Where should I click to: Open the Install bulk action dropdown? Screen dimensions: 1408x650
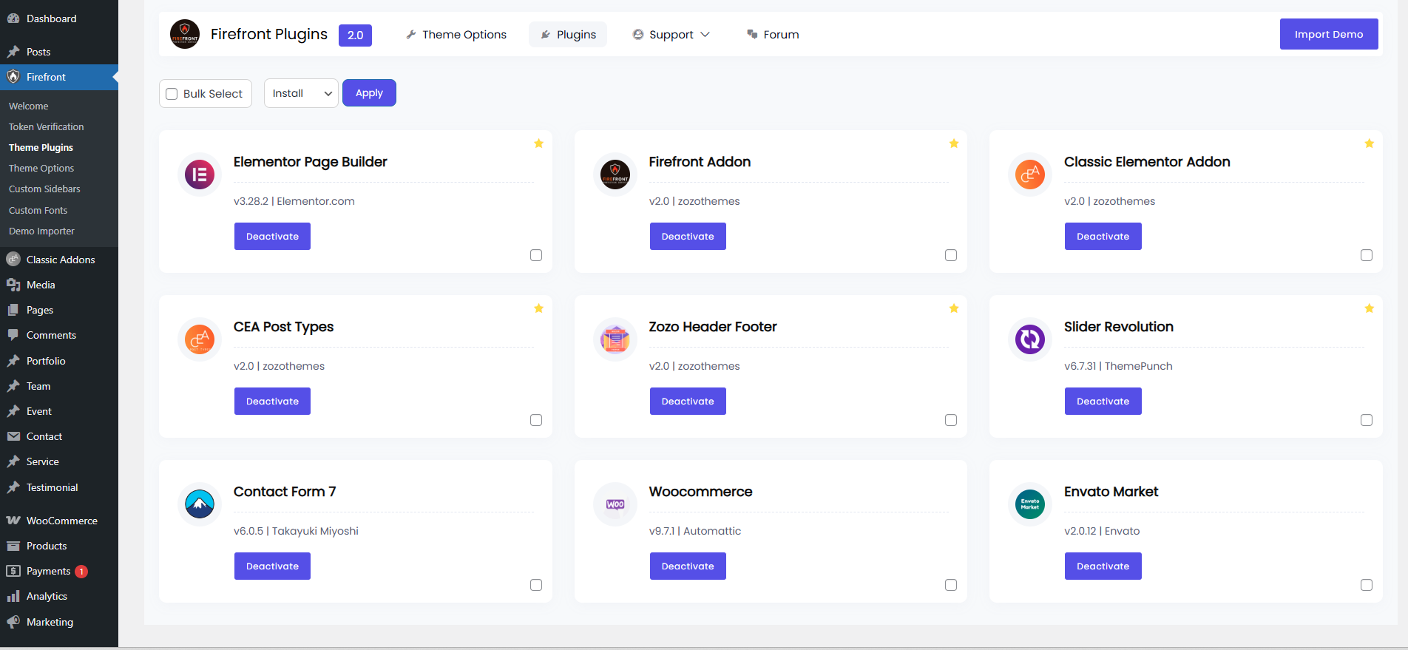(301, 93)
